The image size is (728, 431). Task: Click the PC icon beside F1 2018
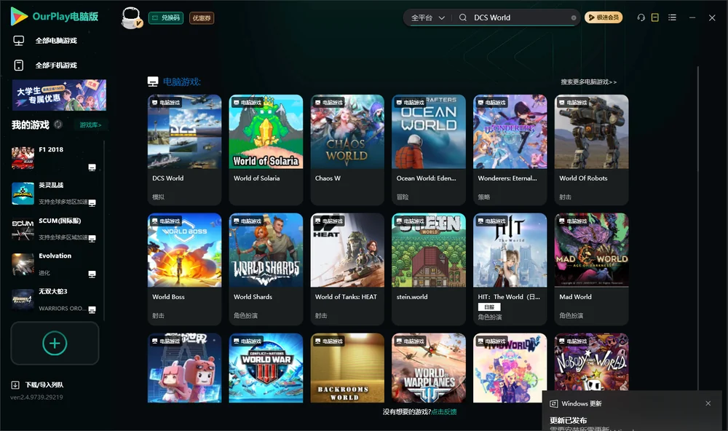coord(92,167)
